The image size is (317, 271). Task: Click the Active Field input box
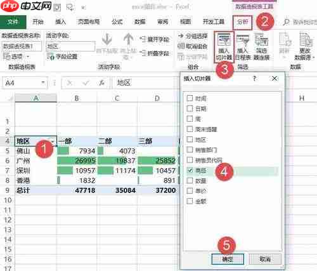[x=70, y=46]
